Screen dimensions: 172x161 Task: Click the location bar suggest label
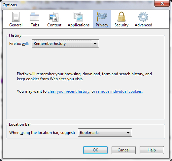tap(42, 133)
